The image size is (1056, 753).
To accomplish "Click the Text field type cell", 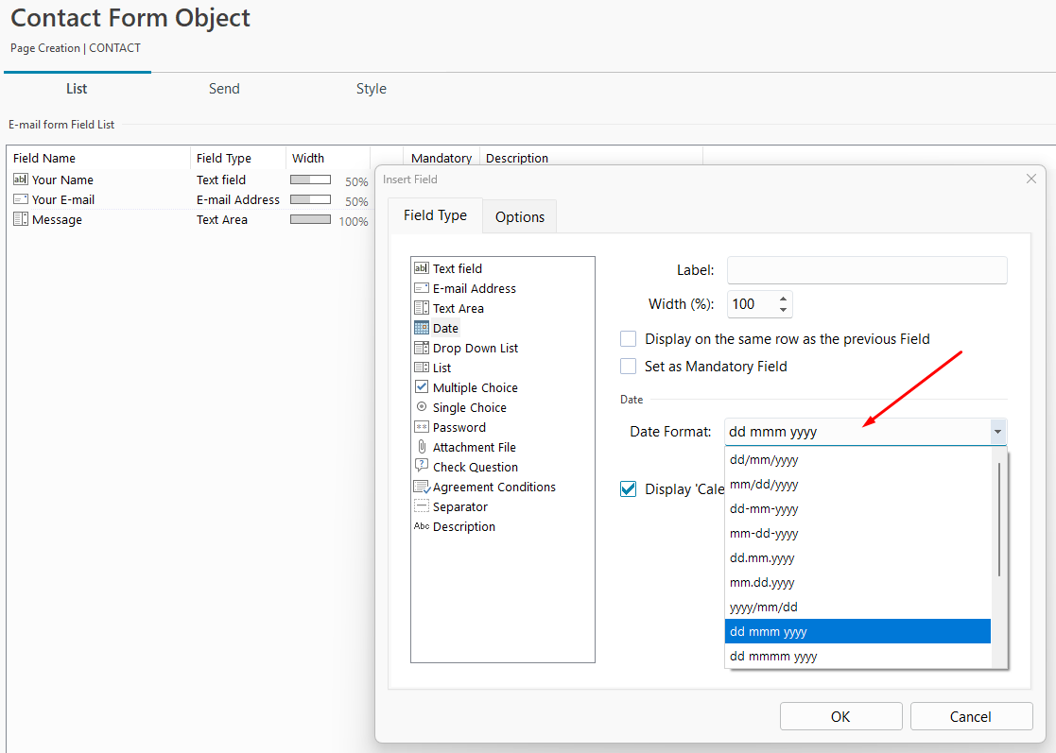I will tap(221, 180).
